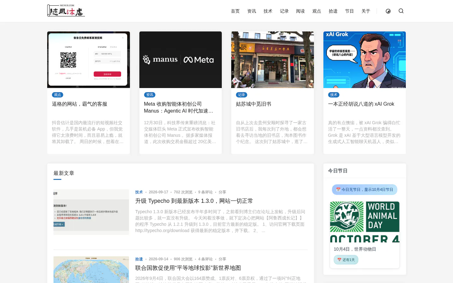453x283 pixels.
Task: Open the 记录 menu item
Action: tap(284, 11)
